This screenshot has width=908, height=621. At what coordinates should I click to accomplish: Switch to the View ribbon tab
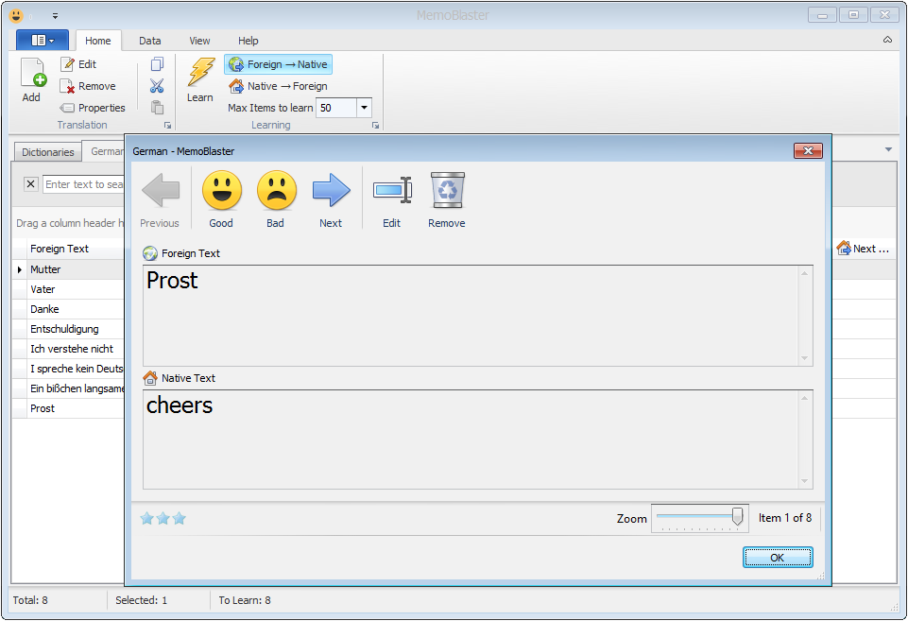(x=199, y=41)
